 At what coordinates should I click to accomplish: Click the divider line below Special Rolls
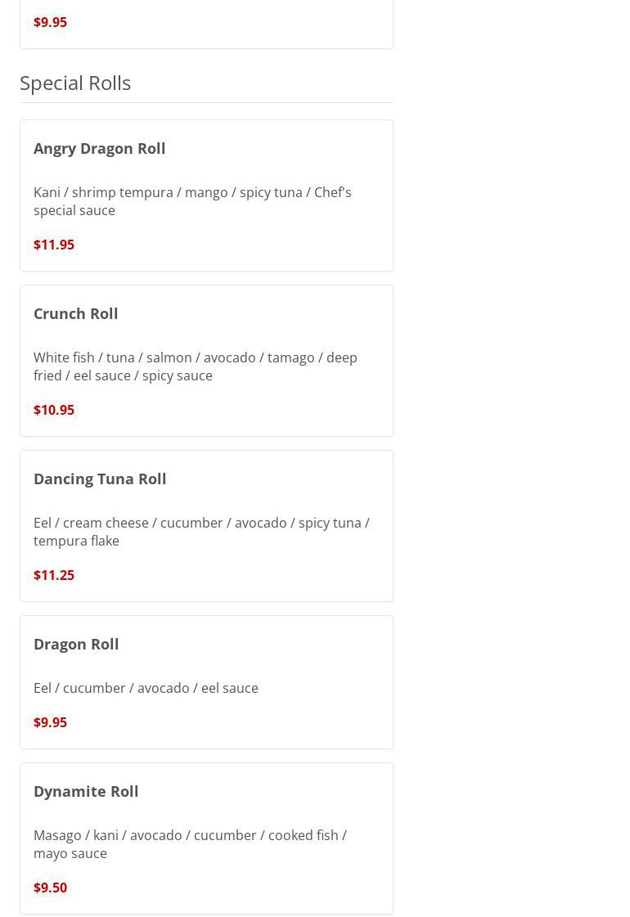pos(206,103)
